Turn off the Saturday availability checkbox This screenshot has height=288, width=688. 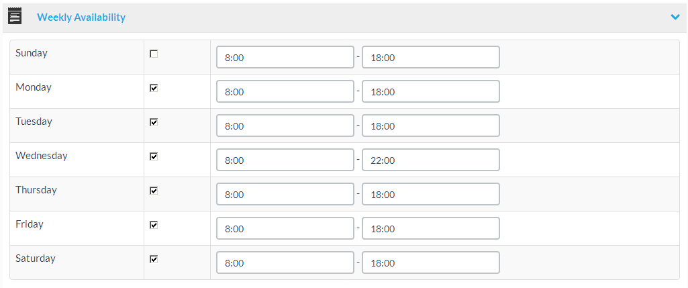click(x=154, y=259)
